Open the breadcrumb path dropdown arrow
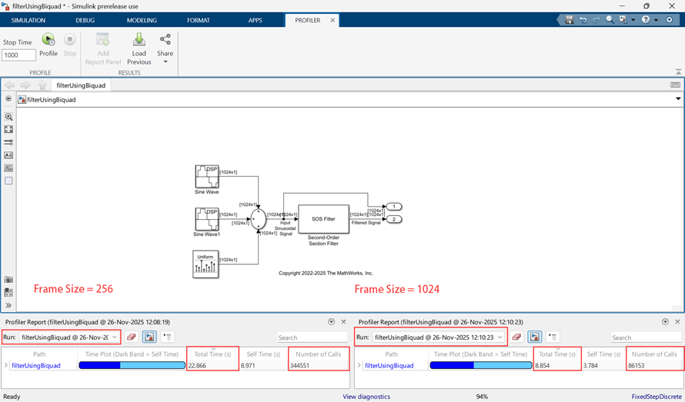The height and width of the screenshot is (402, 685). [x=678, y=99]
